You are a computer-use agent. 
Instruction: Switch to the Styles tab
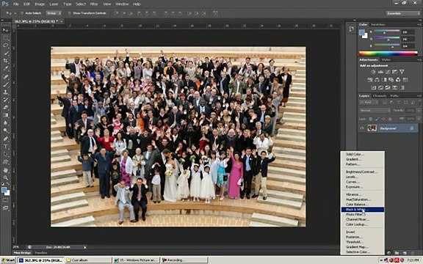[386, 60]
